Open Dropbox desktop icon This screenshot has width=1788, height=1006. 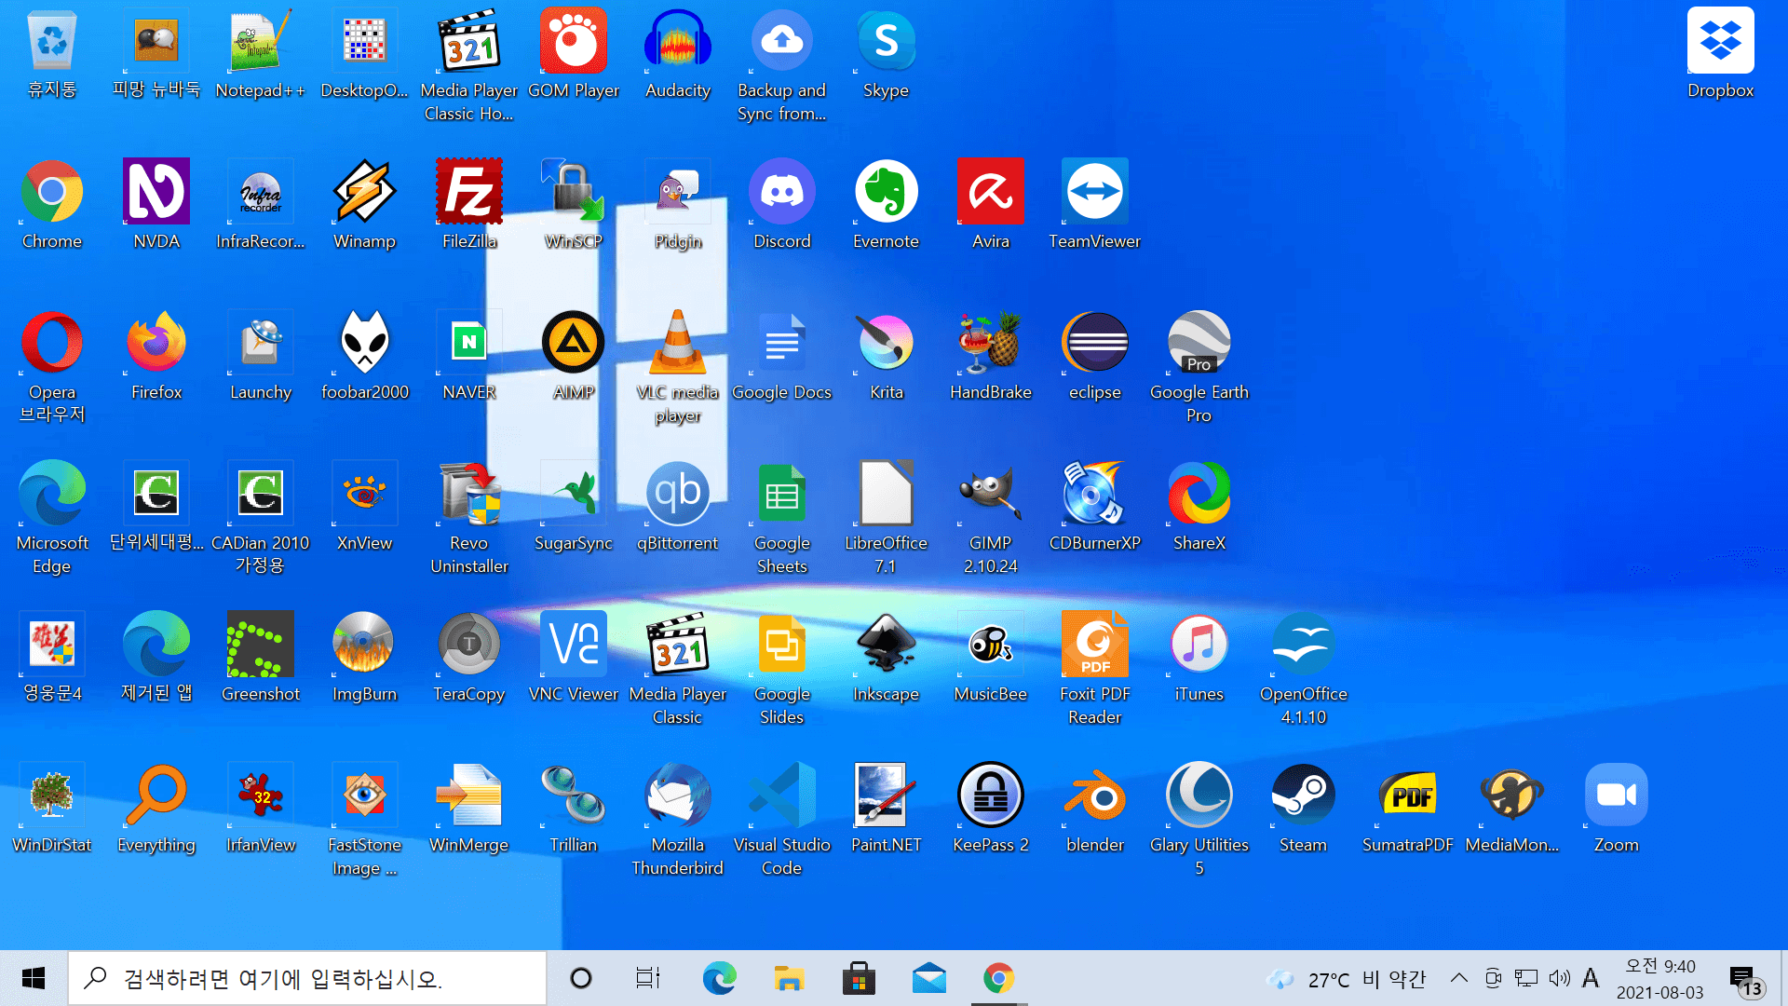[x=1720, y=54]
